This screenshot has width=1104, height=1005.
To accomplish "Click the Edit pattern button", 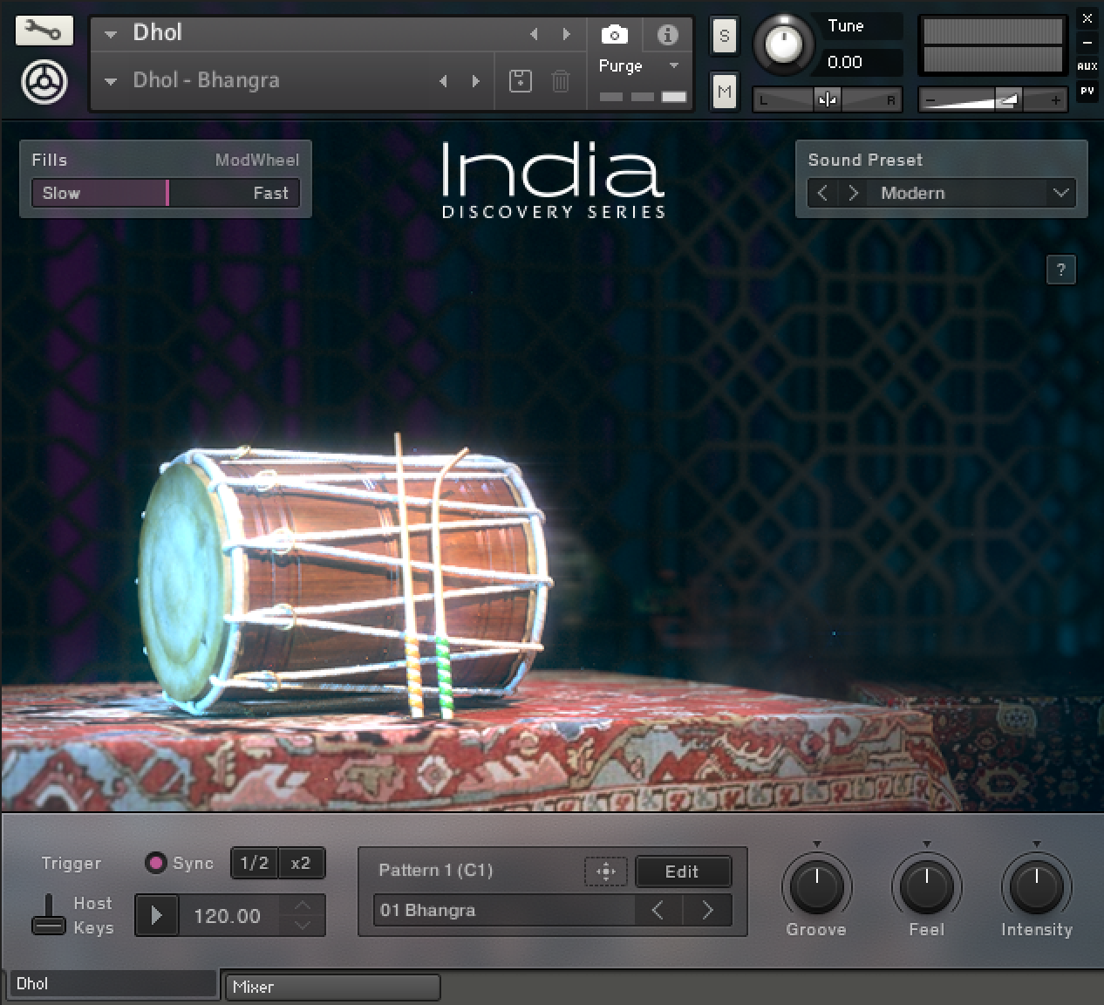I will tap(682, 871).
